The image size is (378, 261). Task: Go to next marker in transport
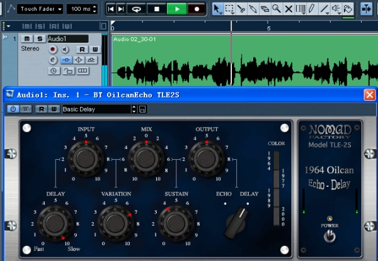[121, 9]
